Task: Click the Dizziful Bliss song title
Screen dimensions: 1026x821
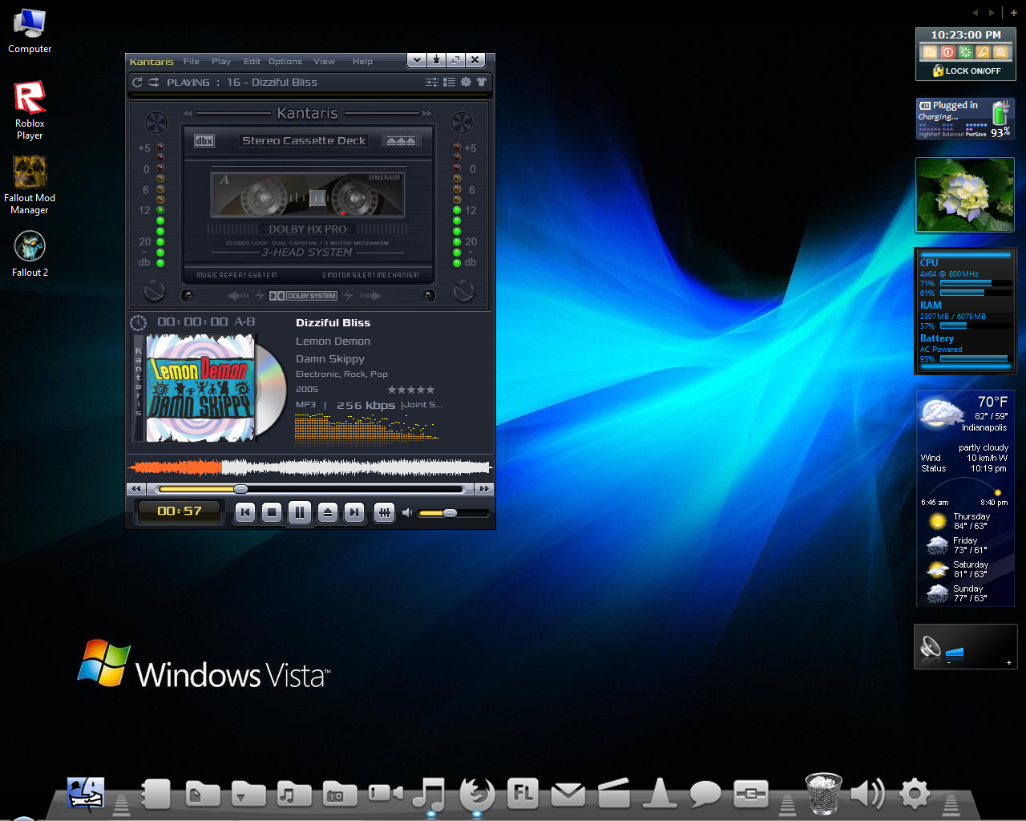Action: pyautogui.click(x=333, y=322)
